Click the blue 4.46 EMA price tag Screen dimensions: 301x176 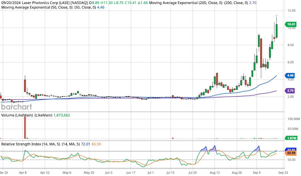tap(290, 75)
